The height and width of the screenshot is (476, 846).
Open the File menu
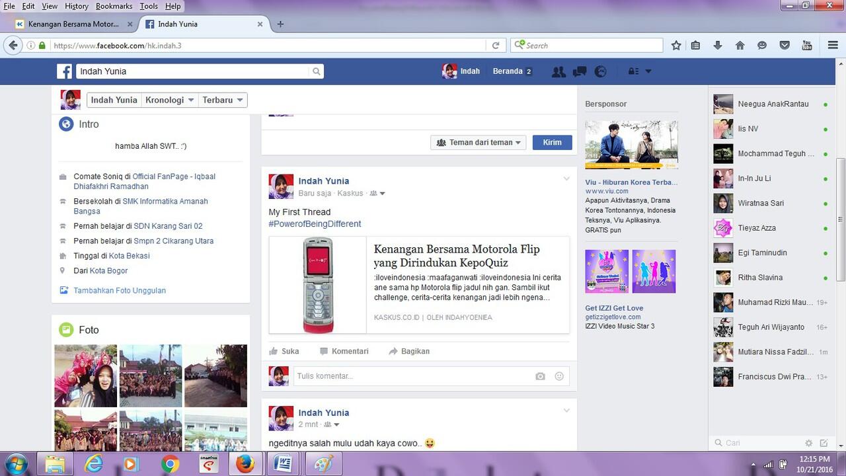point(9,6)
